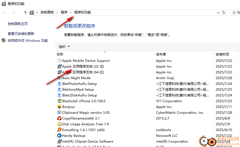Click the 程序和功能 title bar icon
The height and width of the screenshot is (147, 240).
[x=4, y=4]
